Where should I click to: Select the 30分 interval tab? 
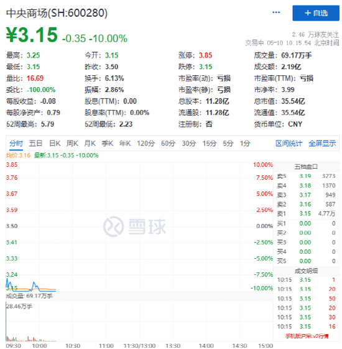(x=189, y=143)
